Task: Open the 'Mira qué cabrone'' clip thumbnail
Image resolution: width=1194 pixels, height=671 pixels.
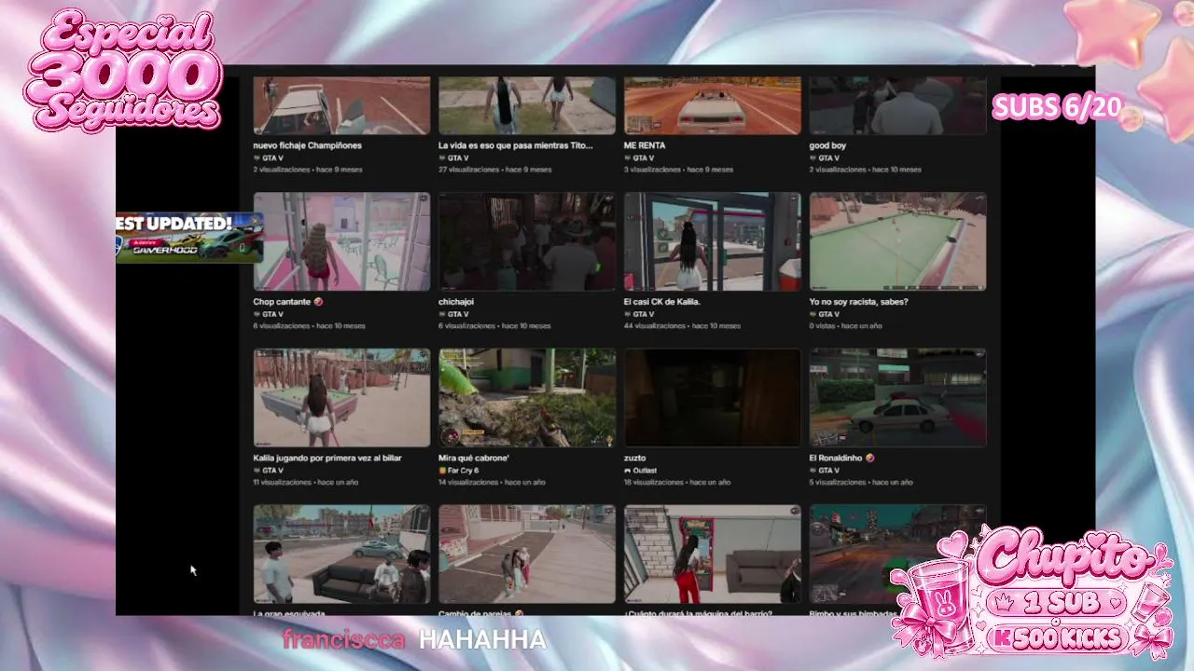Action: (527, 398)
